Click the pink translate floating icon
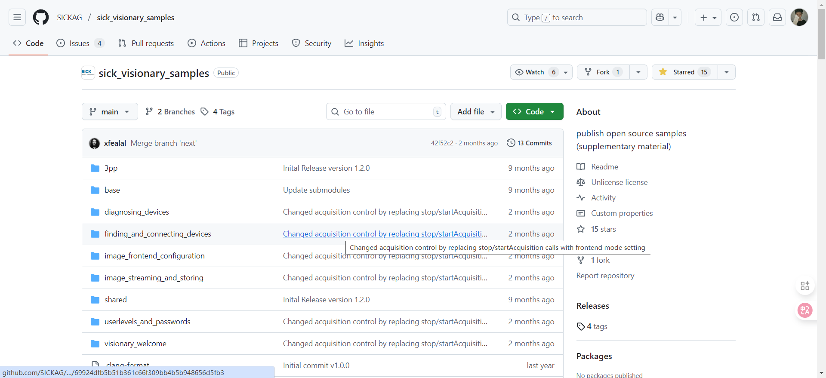Screen dimensions: 826x378 pos(805,310)
